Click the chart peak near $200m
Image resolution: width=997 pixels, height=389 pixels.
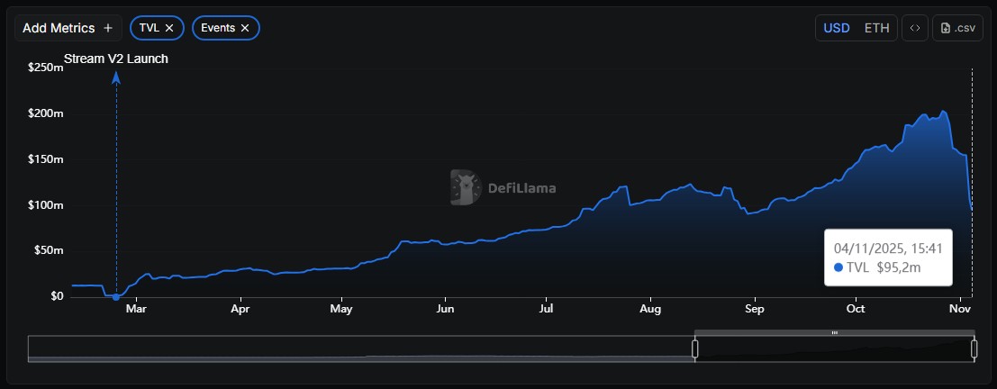click(x=942, y=112)
